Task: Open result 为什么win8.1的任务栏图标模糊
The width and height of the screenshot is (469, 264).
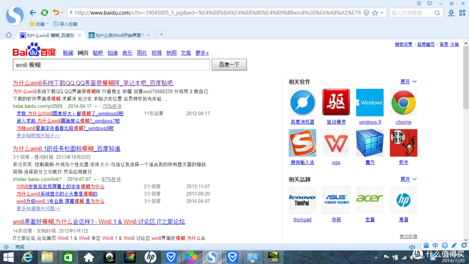Action: 66,148
